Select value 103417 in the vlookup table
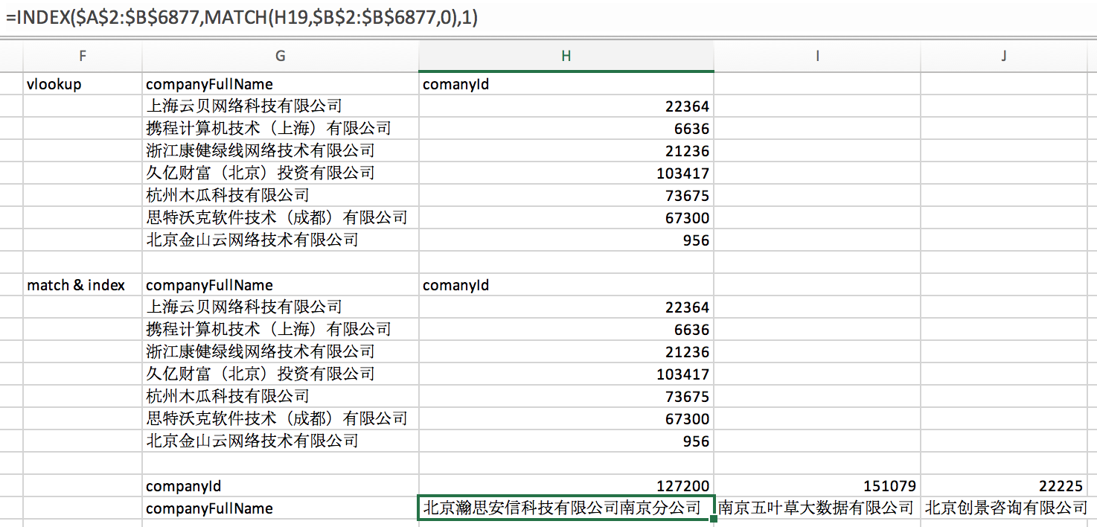 tap(566, 173)
